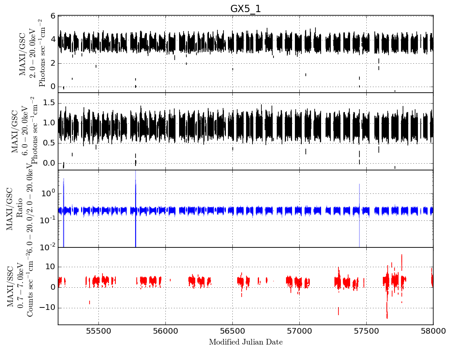Click bottom panel y-tick label 10
The width and height of the screenshot is (451, 351).
click(50, 267)
